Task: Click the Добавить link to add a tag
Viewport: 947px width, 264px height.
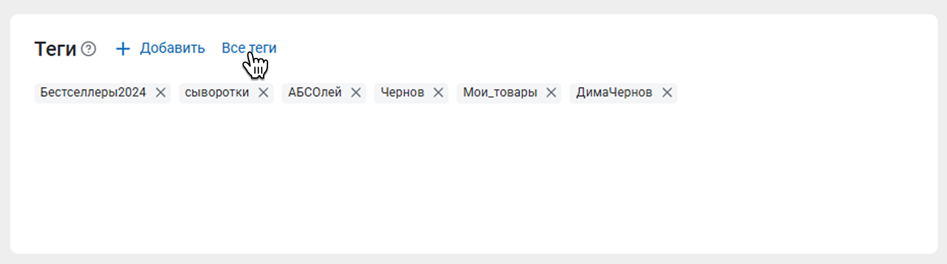Action: [172, 48]
